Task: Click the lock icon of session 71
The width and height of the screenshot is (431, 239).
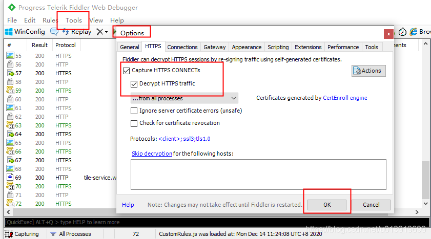Action: [x=10, y=195]
